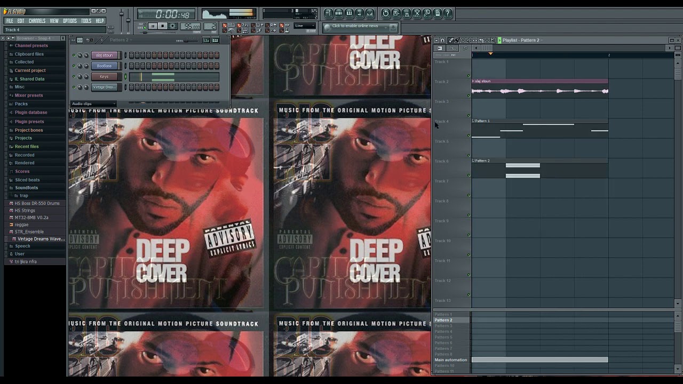Open keyboard editor in channel rack
This screenshot has width=683, height=384.
216,40
